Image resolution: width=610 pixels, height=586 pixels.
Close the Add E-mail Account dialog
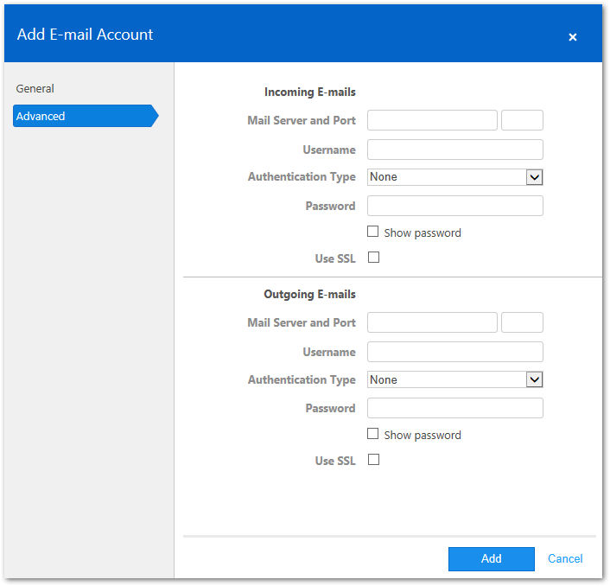click(x=572, y=37)
